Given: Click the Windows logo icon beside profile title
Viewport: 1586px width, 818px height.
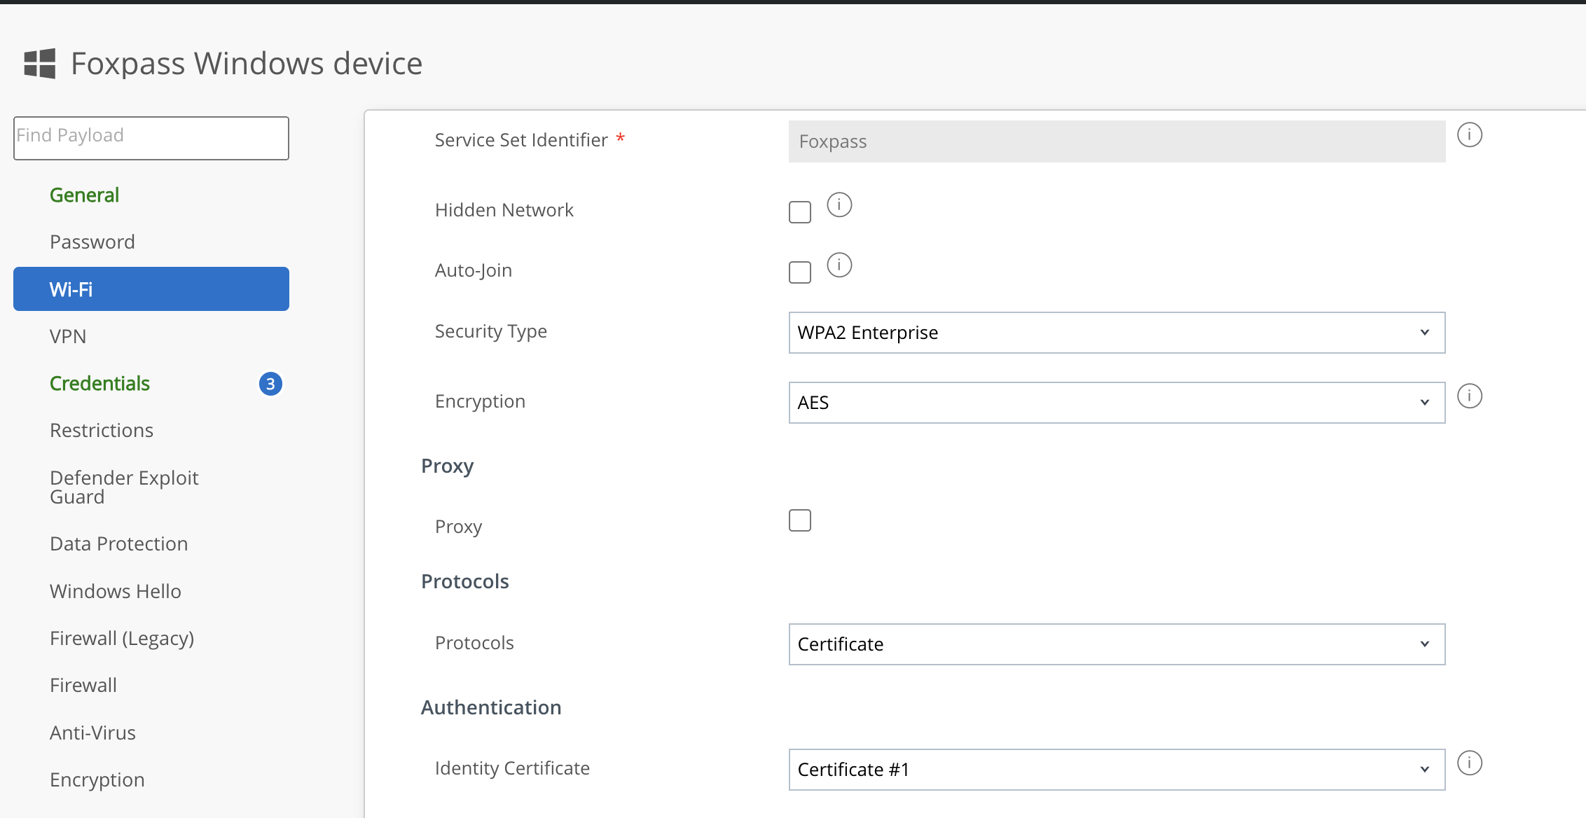Looking at the screenshot, I should (x=40, y=64).
